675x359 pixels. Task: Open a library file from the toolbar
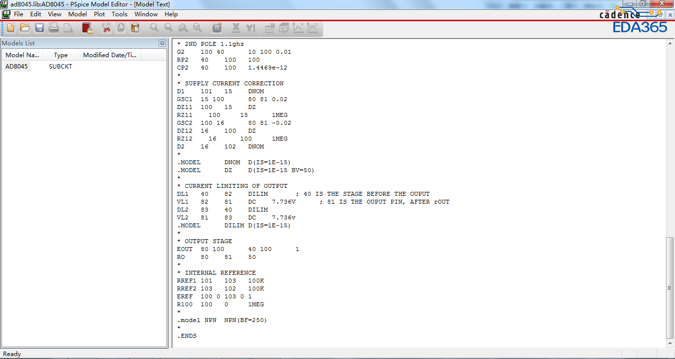(25, 28)
